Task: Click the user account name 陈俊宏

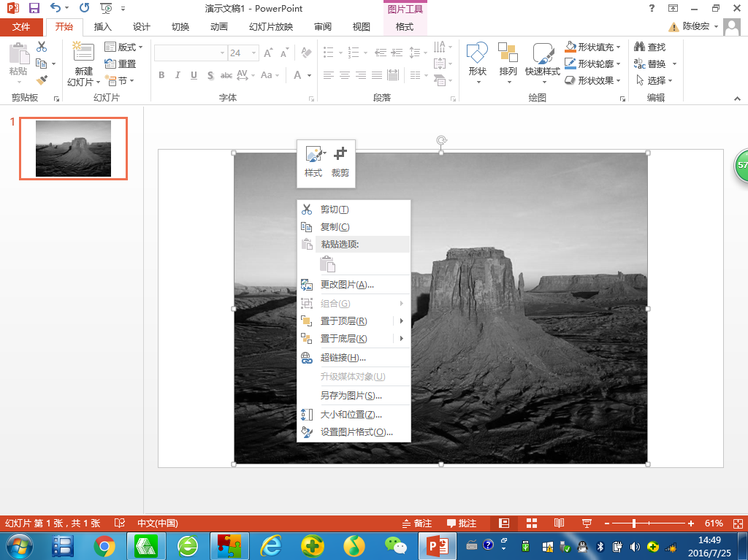Action: click(x=696, y=26)
